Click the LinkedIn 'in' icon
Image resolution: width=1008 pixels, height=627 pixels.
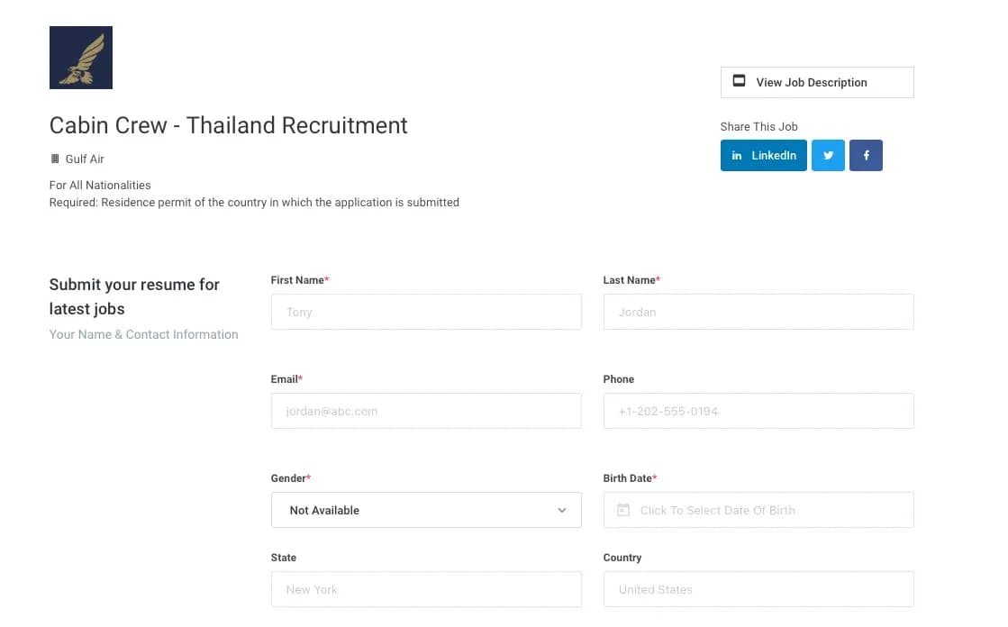[737, 155]
